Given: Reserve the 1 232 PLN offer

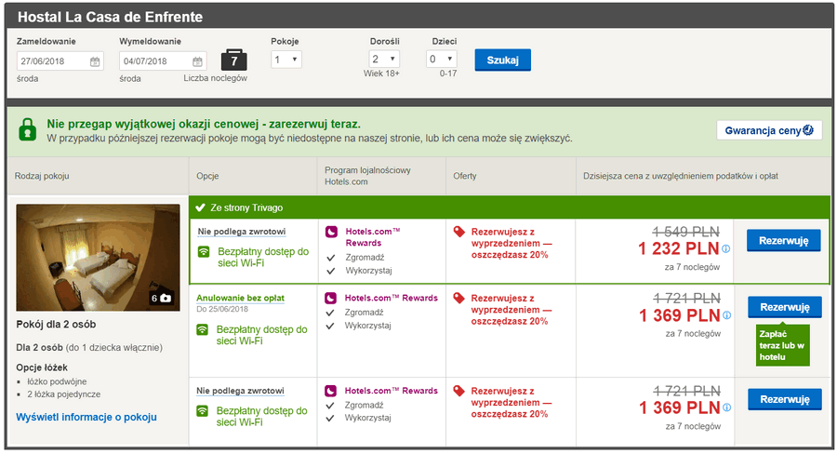Looking at the screenshot, I should click(x=784, y=241).
